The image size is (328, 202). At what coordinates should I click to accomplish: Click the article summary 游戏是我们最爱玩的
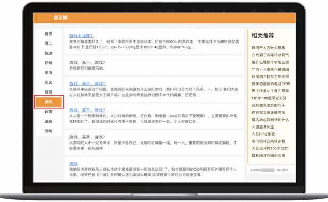click(87, 69)
